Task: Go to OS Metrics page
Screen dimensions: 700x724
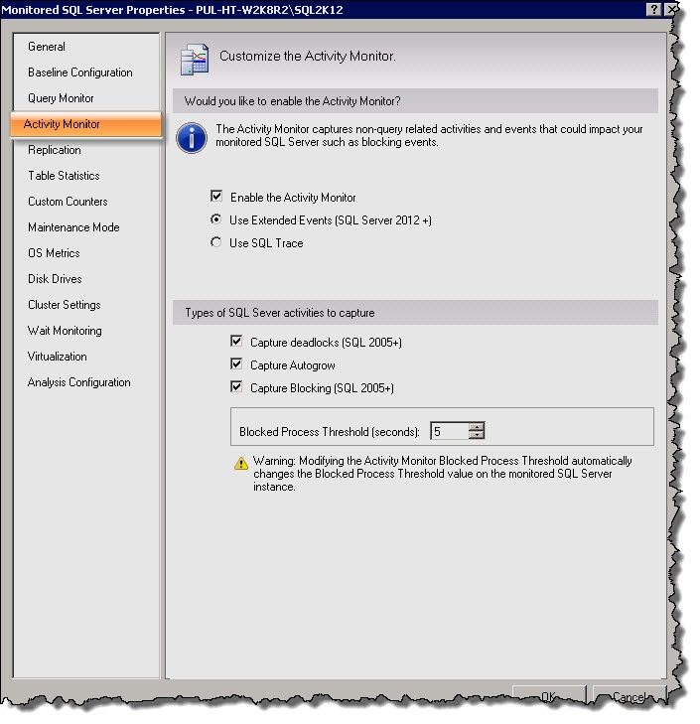Action: [x=54, y=253]
